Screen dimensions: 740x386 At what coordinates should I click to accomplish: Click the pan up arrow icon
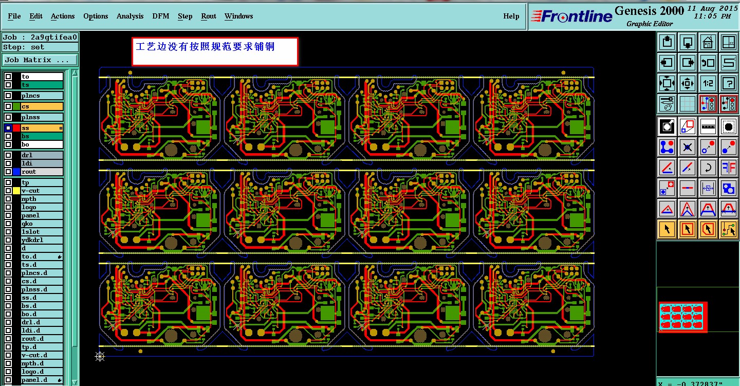[x=667, y=42]
